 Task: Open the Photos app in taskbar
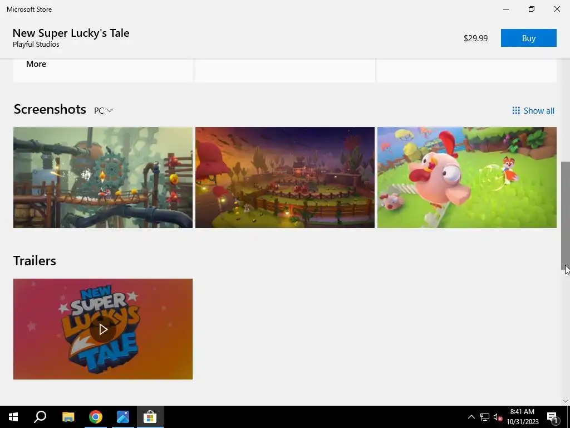pos(123,417)
